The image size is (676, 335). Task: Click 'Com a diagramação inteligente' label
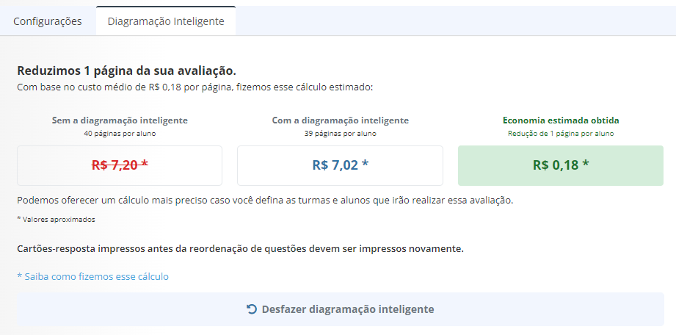pos(340,120)
